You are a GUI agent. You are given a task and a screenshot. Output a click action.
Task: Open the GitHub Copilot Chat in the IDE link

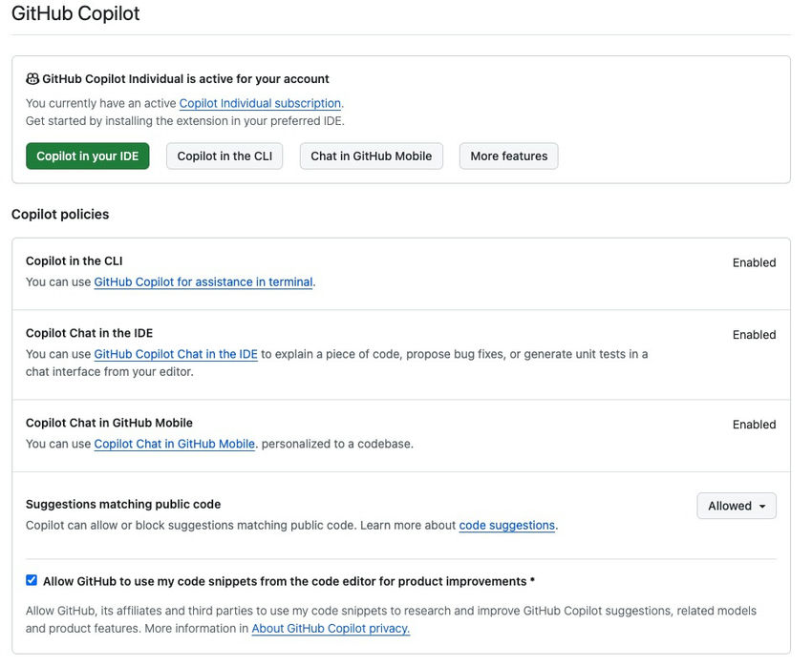pyautogui.click(x=176, y=354)
